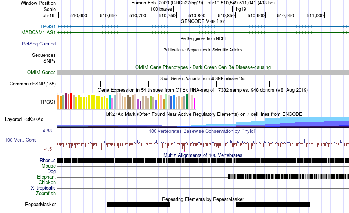The height and width of the screenshot is (213, 349).
Task: Click the Rhesus alignment track bar
Action: (203, 160)
